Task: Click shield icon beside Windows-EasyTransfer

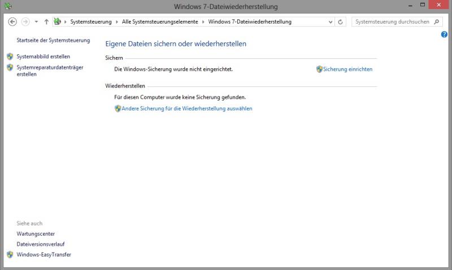Action: pos(10,254)
